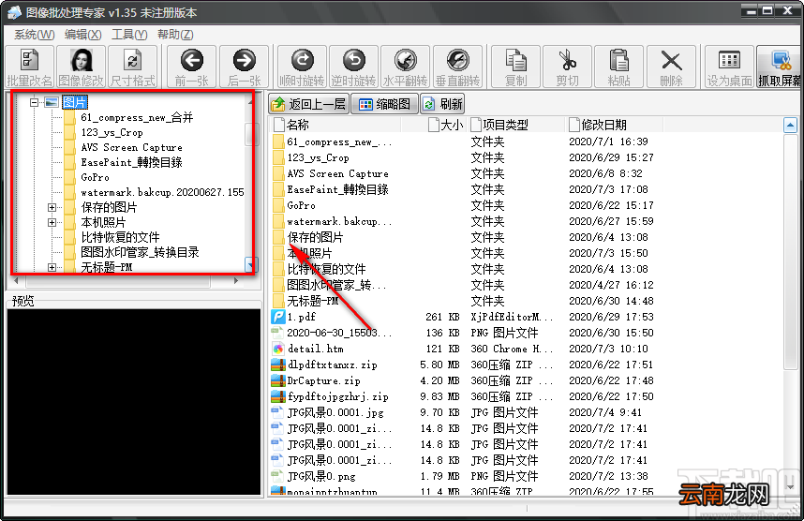Expand the 保存的图片 tree folder
The image size is (804, 521).
pyautogui.click(x=52, y=207)
